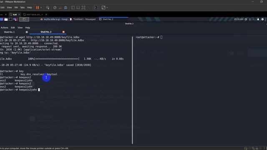Open terminal Edit menu
This screenshot has width=267, height=150.
pos(13,27)
